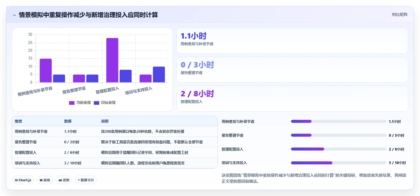Viewport: 420px width, 196px height.
Task: Click the 1.1小时 data card
Action: 292,41
